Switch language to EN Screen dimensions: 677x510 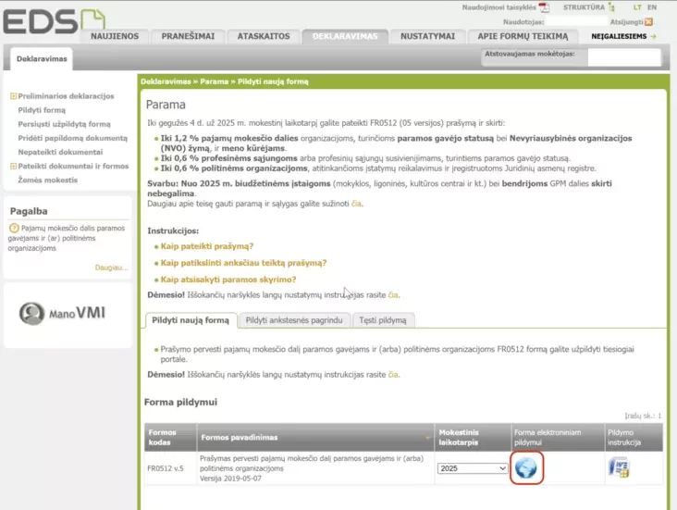tap(652, 7)
